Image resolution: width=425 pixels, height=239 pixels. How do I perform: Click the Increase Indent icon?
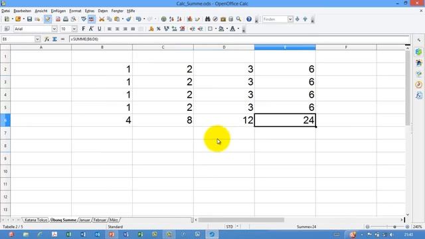[x=201, y=29]
